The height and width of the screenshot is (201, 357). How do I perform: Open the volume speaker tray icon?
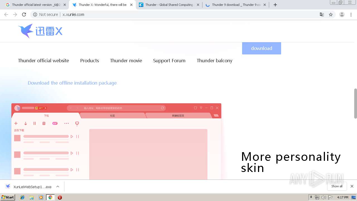(324, 197)
